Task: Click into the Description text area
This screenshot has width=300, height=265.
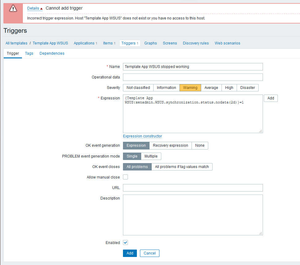Action: tap(193, 215)
